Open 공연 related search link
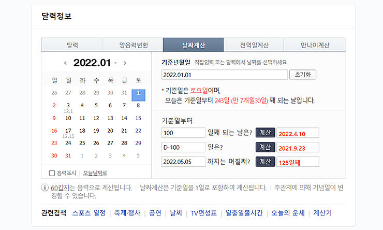 [x=155, y=213]
